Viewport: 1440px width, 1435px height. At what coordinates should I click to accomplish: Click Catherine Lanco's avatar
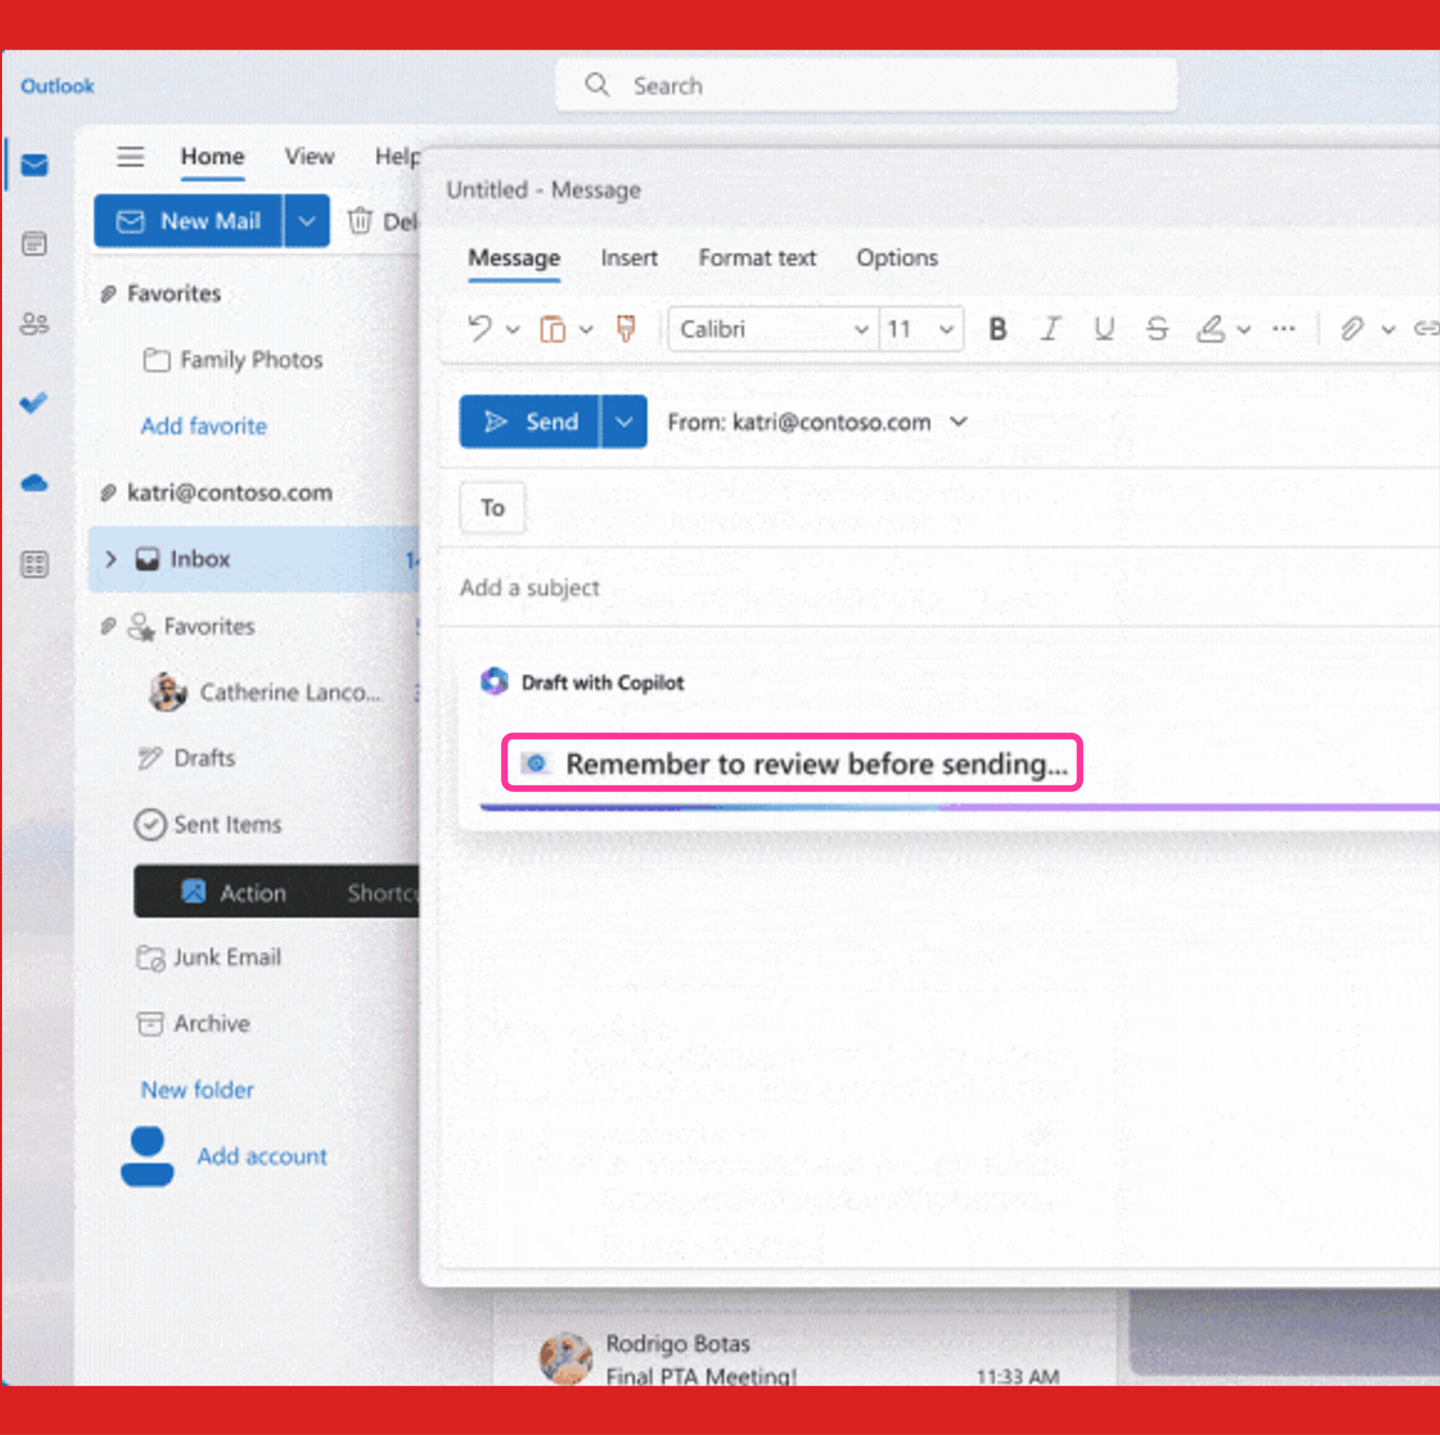point(167,692)
